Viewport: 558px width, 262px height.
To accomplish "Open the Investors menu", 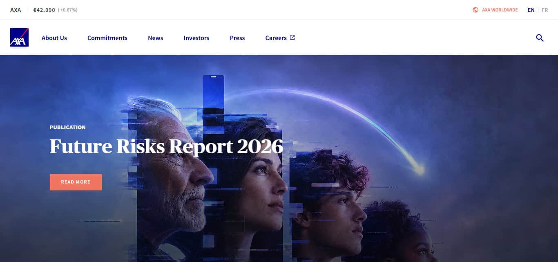I will coord(196,38).
